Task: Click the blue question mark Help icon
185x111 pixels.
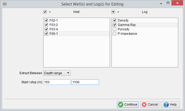Action: click(166, 105)
